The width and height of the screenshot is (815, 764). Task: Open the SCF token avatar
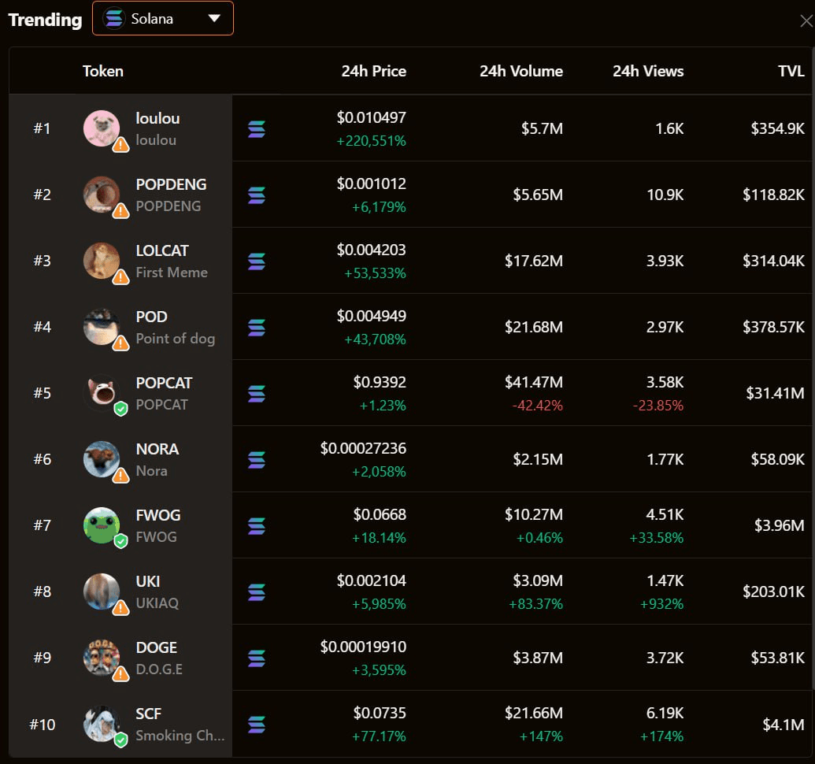click(102, 724)
